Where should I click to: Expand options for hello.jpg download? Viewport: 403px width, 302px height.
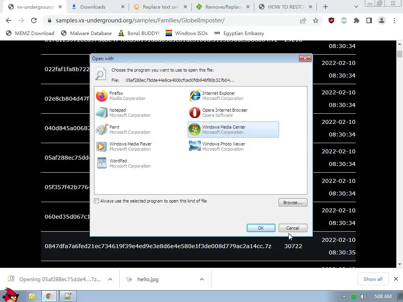pos(202,280)
